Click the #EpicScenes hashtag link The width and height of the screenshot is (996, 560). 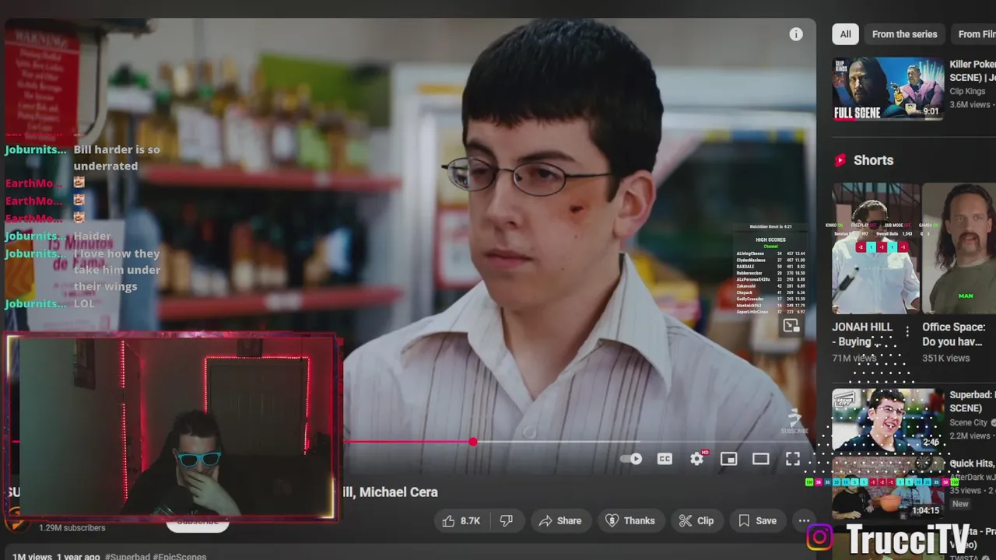[180, 557]
